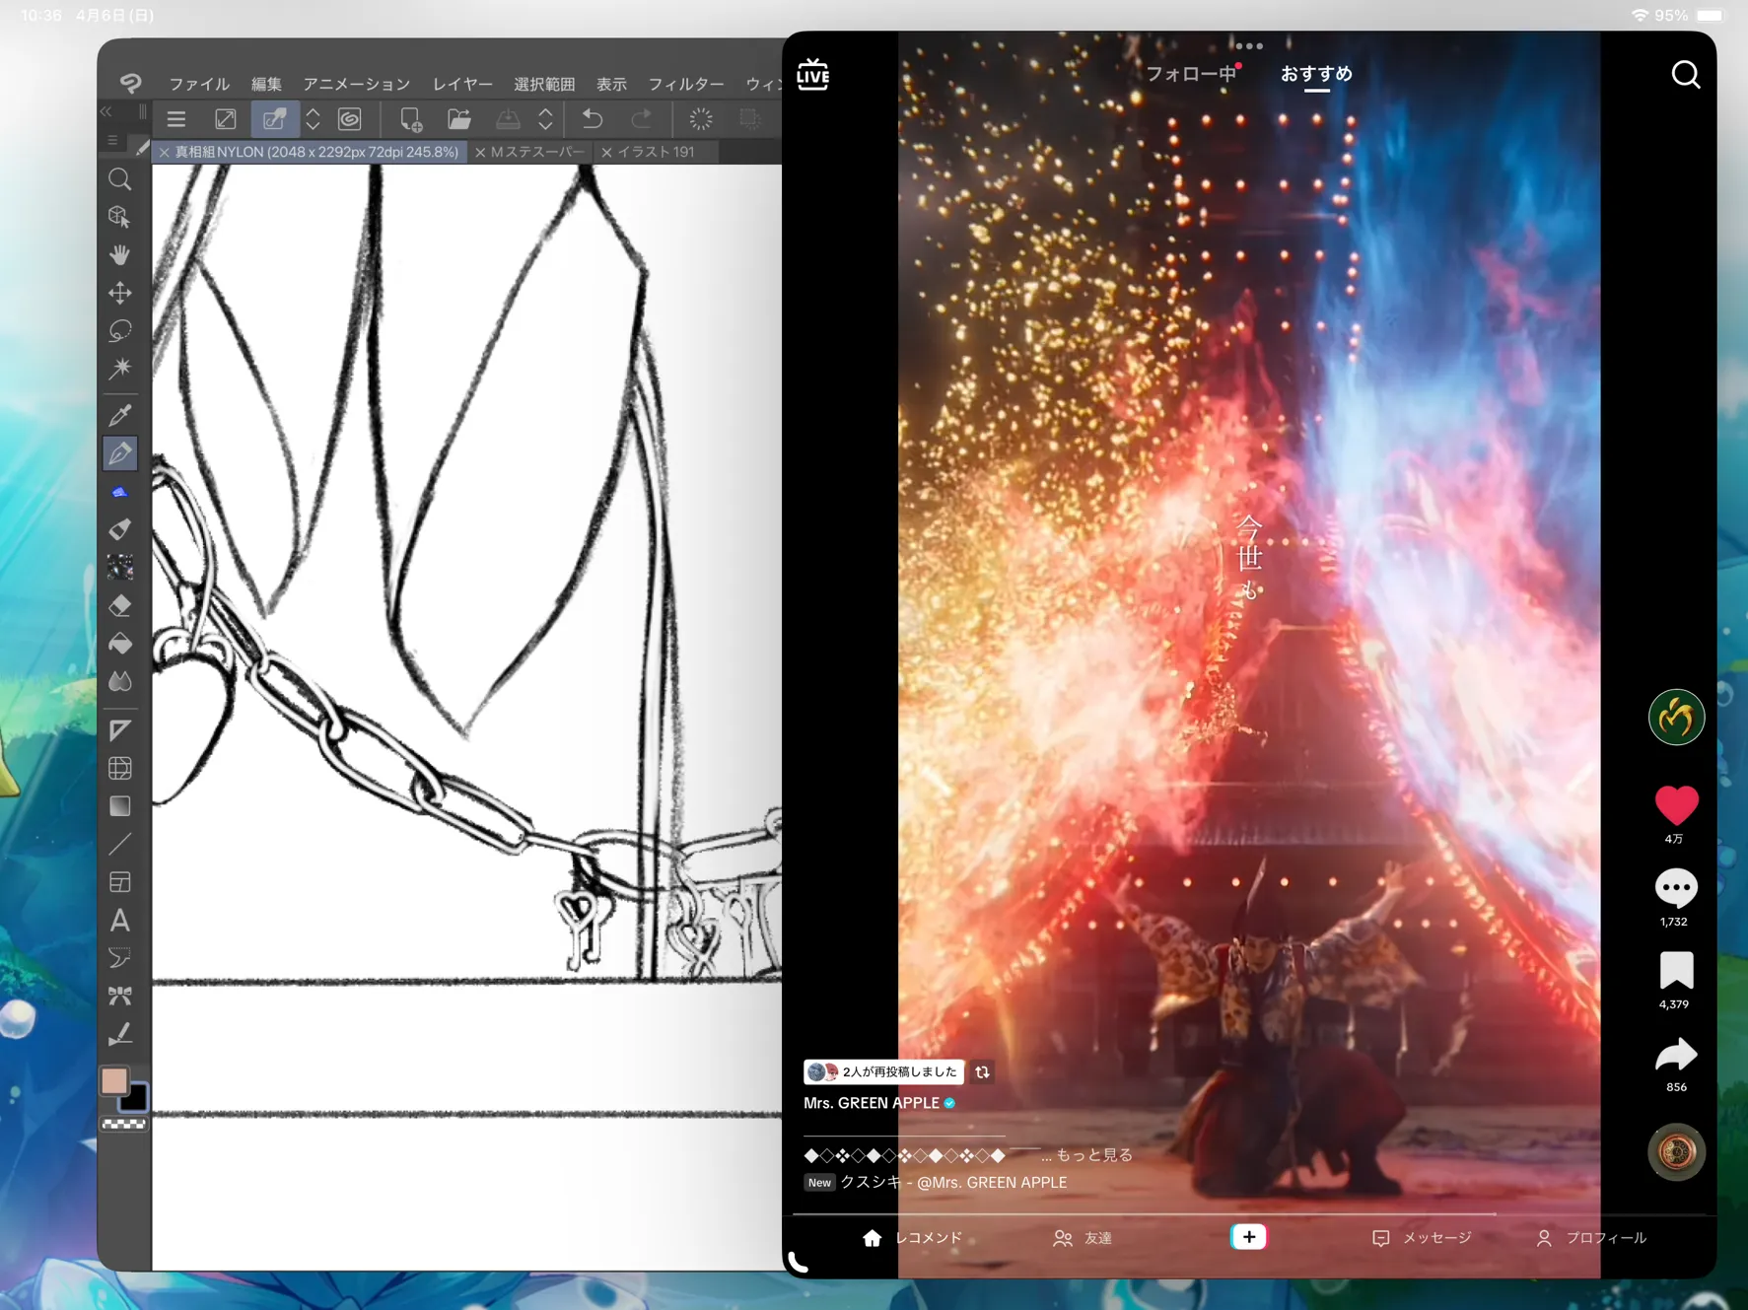Expand the touch-mode stepper arrows in command bar
The width and height of the screenshot is (1748, 1310).
pos(313,119)
